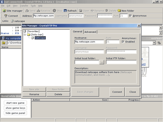Click the Receive toolbar icon
163x122 pixels.
[x=38, y=11]
